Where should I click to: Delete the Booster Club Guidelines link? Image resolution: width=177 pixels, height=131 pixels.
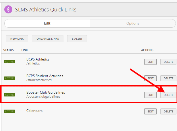[x=168, y=95]
